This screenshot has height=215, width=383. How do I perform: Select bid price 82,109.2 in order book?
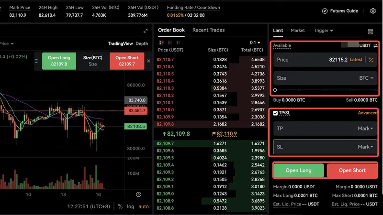(165, 180)
